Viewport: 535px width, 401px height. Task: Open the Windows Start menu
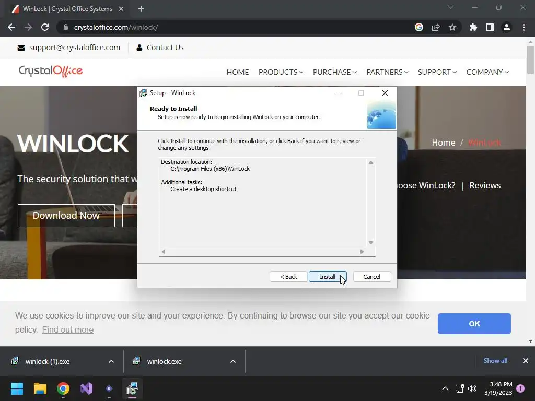pyautogui.click(x=17, y=388)
